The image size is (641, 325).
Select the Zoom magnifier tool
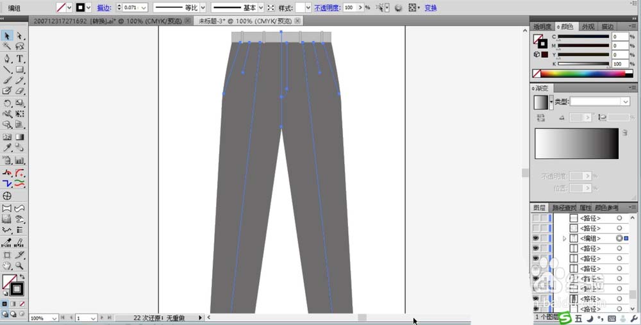[x=20, y=265]
